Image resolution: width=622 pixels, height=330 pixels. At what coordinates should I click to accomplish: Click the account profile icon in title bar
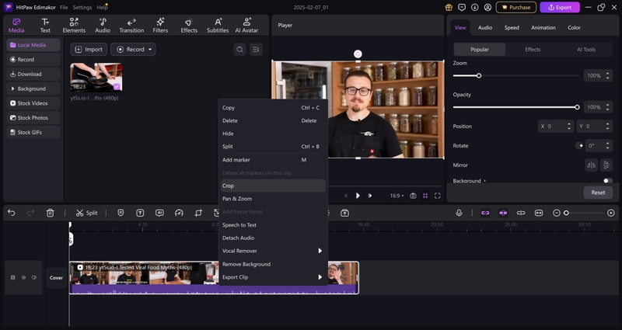(488, 7)
